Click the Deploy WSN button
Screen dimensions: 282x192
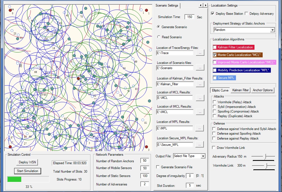coord(27,162)
